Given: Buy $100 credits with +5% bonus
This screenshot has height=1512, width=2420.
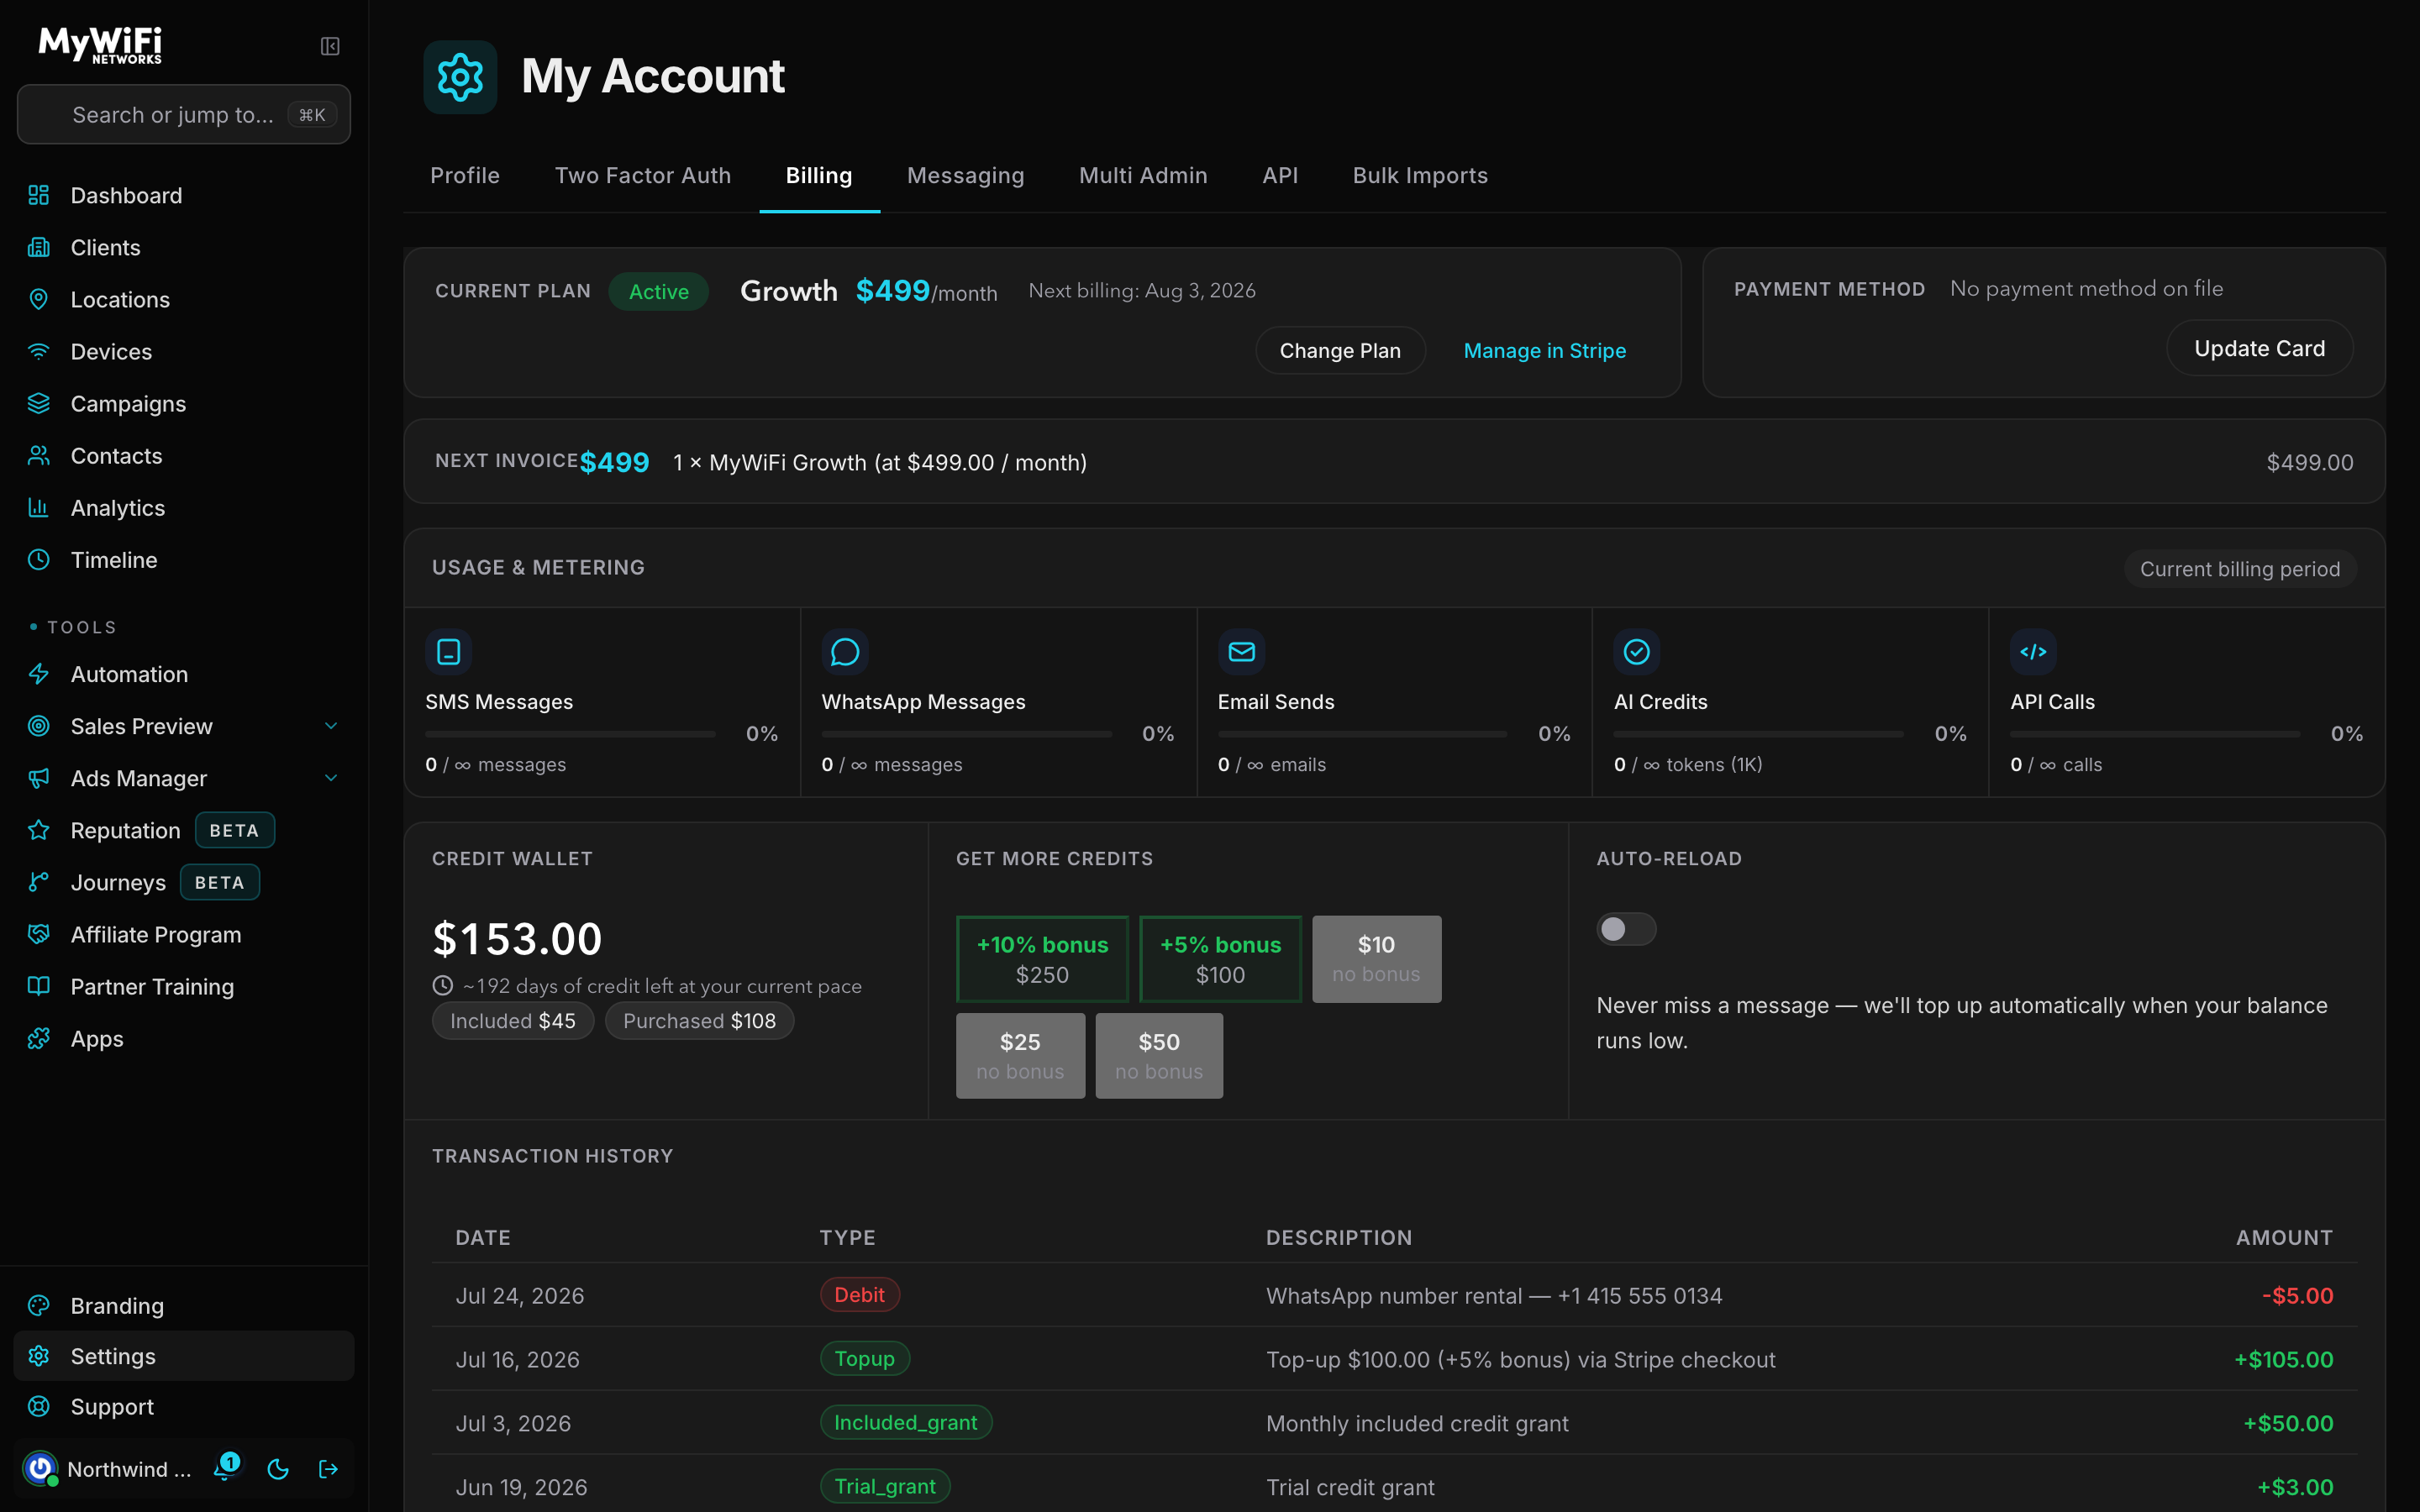Looking at the screenshot, I should click(1220, 959).
